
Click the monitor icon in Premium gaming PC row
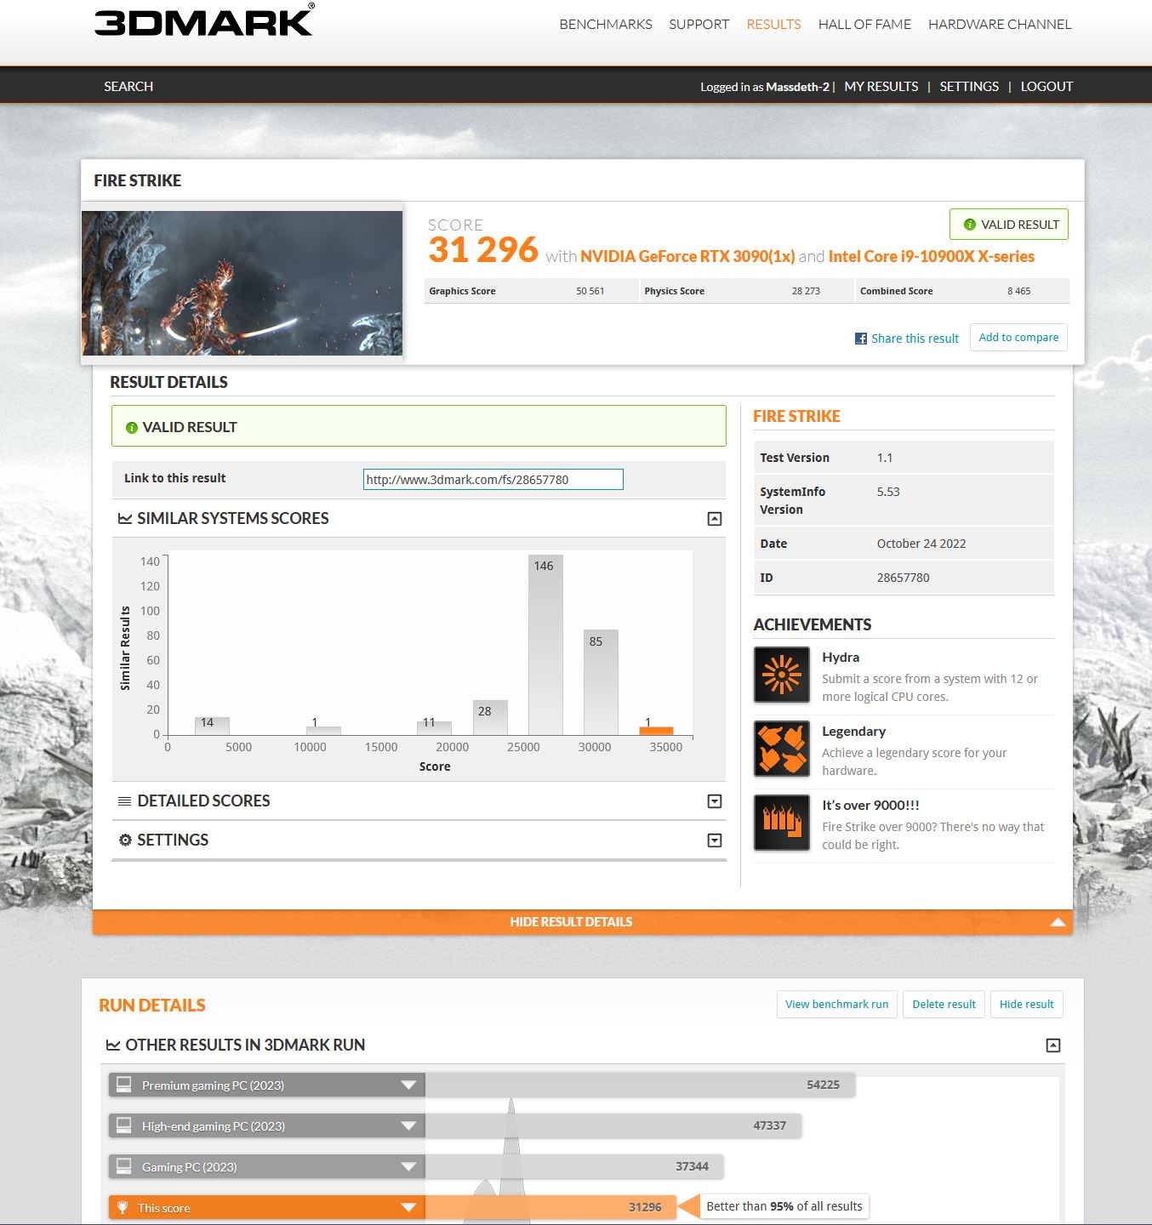pos(124,1085)
